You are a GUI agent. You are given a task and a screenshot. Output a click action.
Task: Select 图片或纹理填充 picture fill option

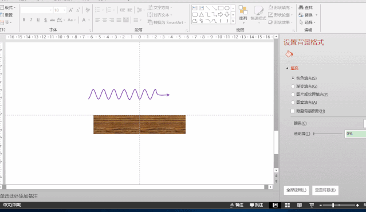click(310, 95)
